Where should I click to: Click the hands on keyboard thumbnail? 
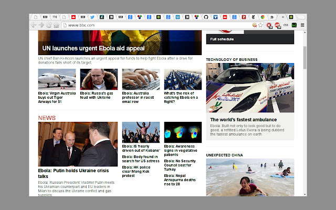tap(141, 79)
